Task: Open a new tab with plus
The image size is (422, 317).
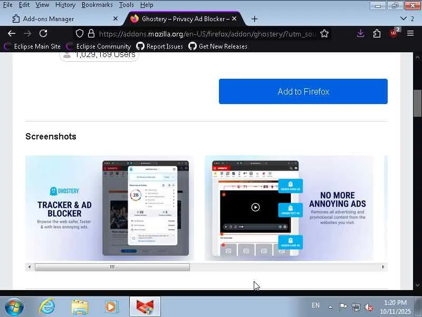Action: point(254,19)
